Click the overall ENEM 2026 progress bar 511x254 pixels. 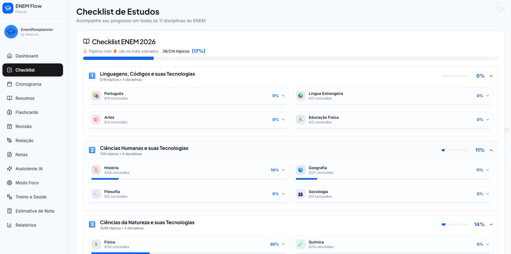tap(290, 58)
